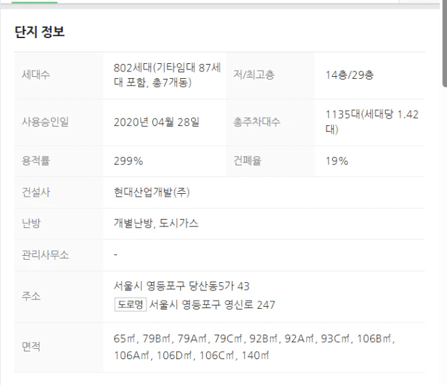
Task: Click the 개별난방, 도시가스 heating value
Action: pos(156,223)
